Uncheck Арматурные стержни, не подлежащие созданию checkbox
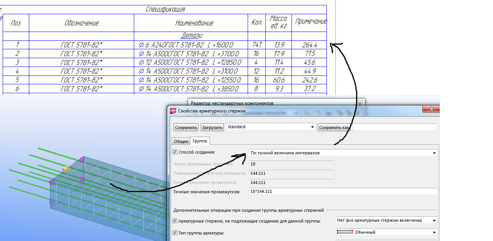 [x=175, y=221]
